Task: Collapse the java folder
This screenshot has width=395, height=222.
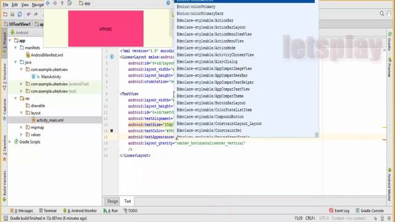Action: click(15, 62)
